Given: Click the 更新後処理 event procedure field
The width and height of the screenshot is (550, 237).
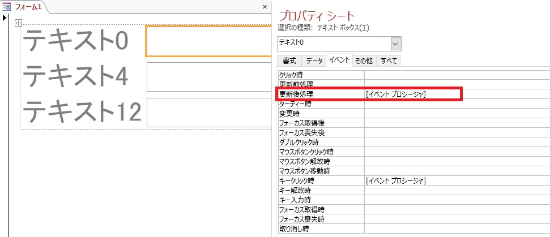Looking at the screenshot, I should [x=413, y=94].
